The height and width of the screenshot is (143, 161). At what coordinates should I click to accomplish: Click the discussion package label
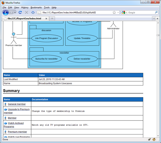pos(46,30)
